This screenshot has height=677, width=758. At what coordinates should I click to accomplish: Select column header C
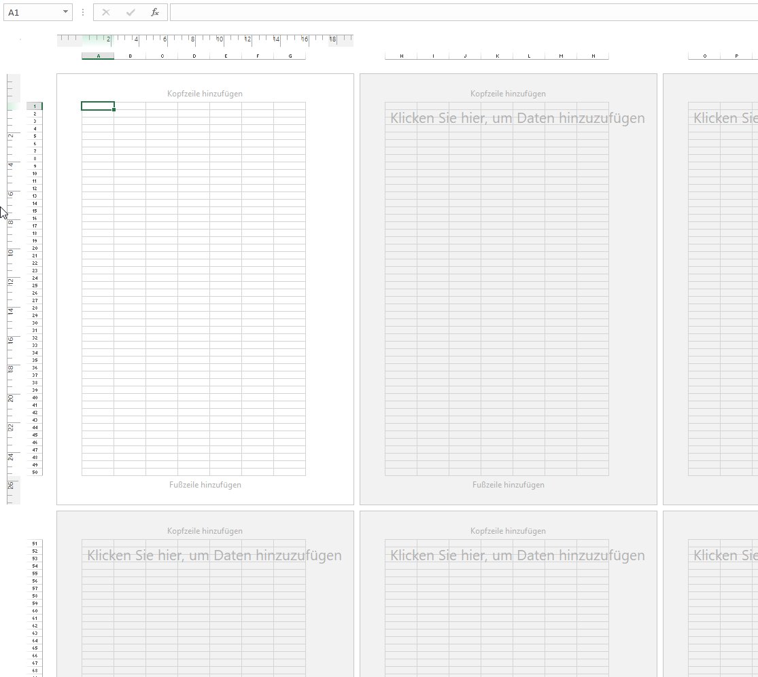pos(162,56)
